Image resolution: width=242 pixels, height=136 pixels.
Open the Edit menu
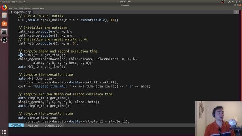15,9
